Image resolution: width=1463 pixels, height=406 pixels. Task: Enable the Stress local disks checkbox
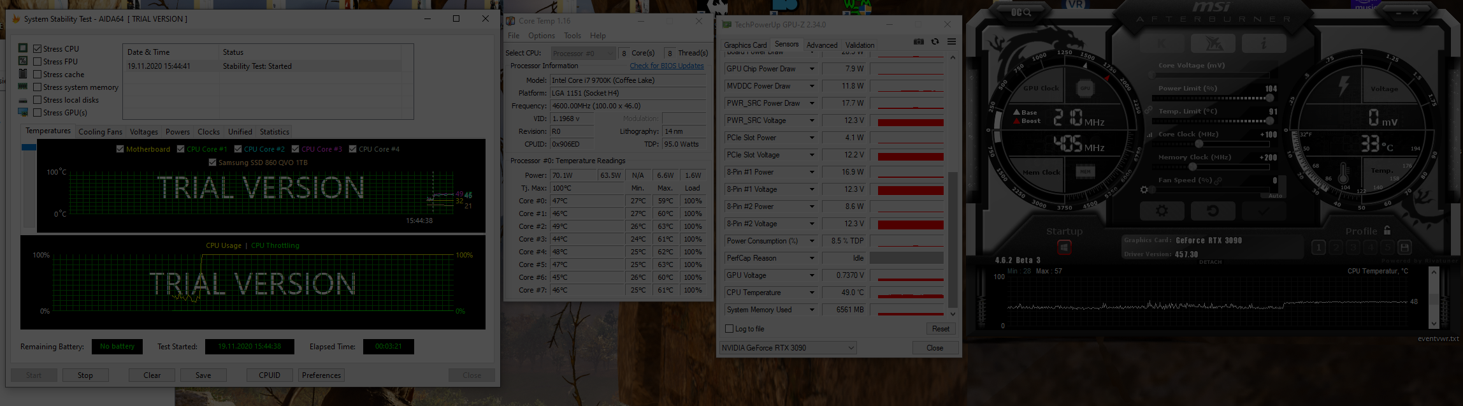coord(38,100)
